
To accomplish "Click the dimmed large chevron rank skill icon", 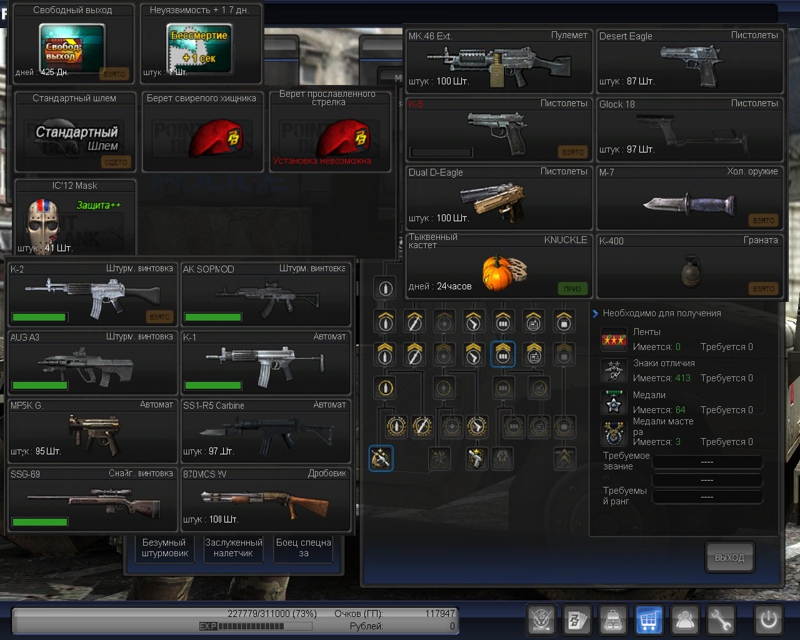I will pyautogui.click(x=564, y=458).
